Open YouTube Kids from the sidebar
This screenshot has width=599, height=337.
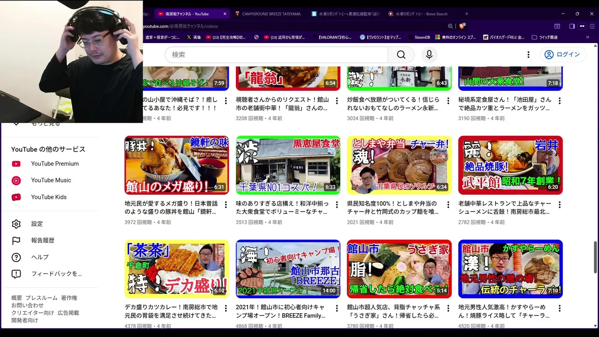[49, 197]
